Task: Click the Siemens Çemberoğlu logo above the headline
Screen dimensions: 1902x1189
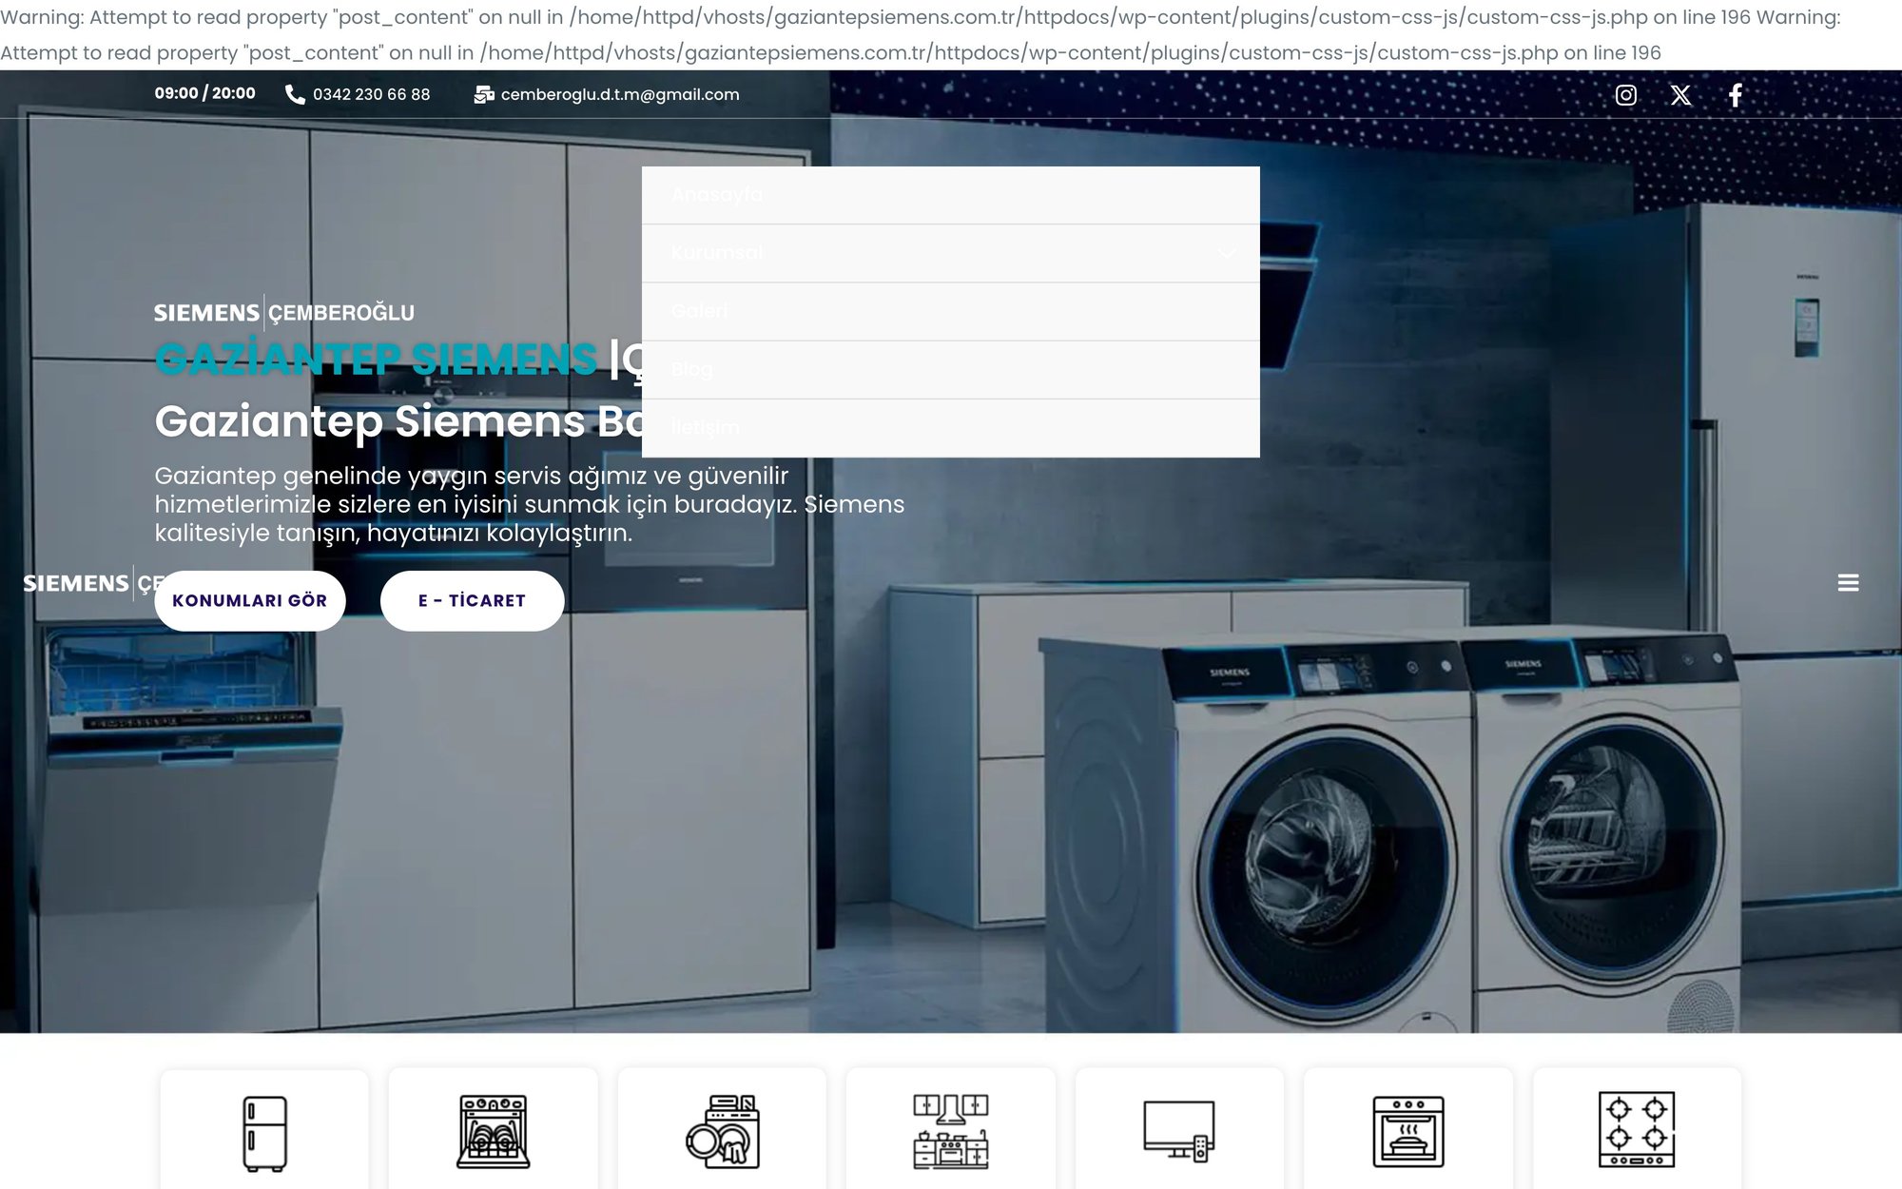Action: coord(284,313)
